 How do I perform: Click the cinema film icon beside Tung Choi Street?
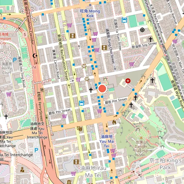coord(104,48)
